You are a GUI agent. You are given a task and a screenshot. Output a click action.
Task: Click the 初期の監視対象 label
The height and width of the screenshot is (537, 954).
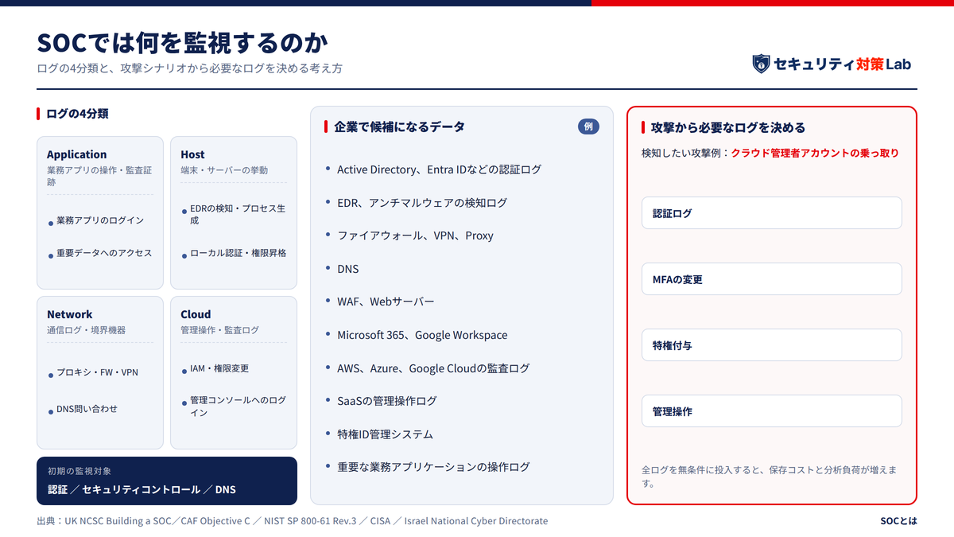(79, 471)
